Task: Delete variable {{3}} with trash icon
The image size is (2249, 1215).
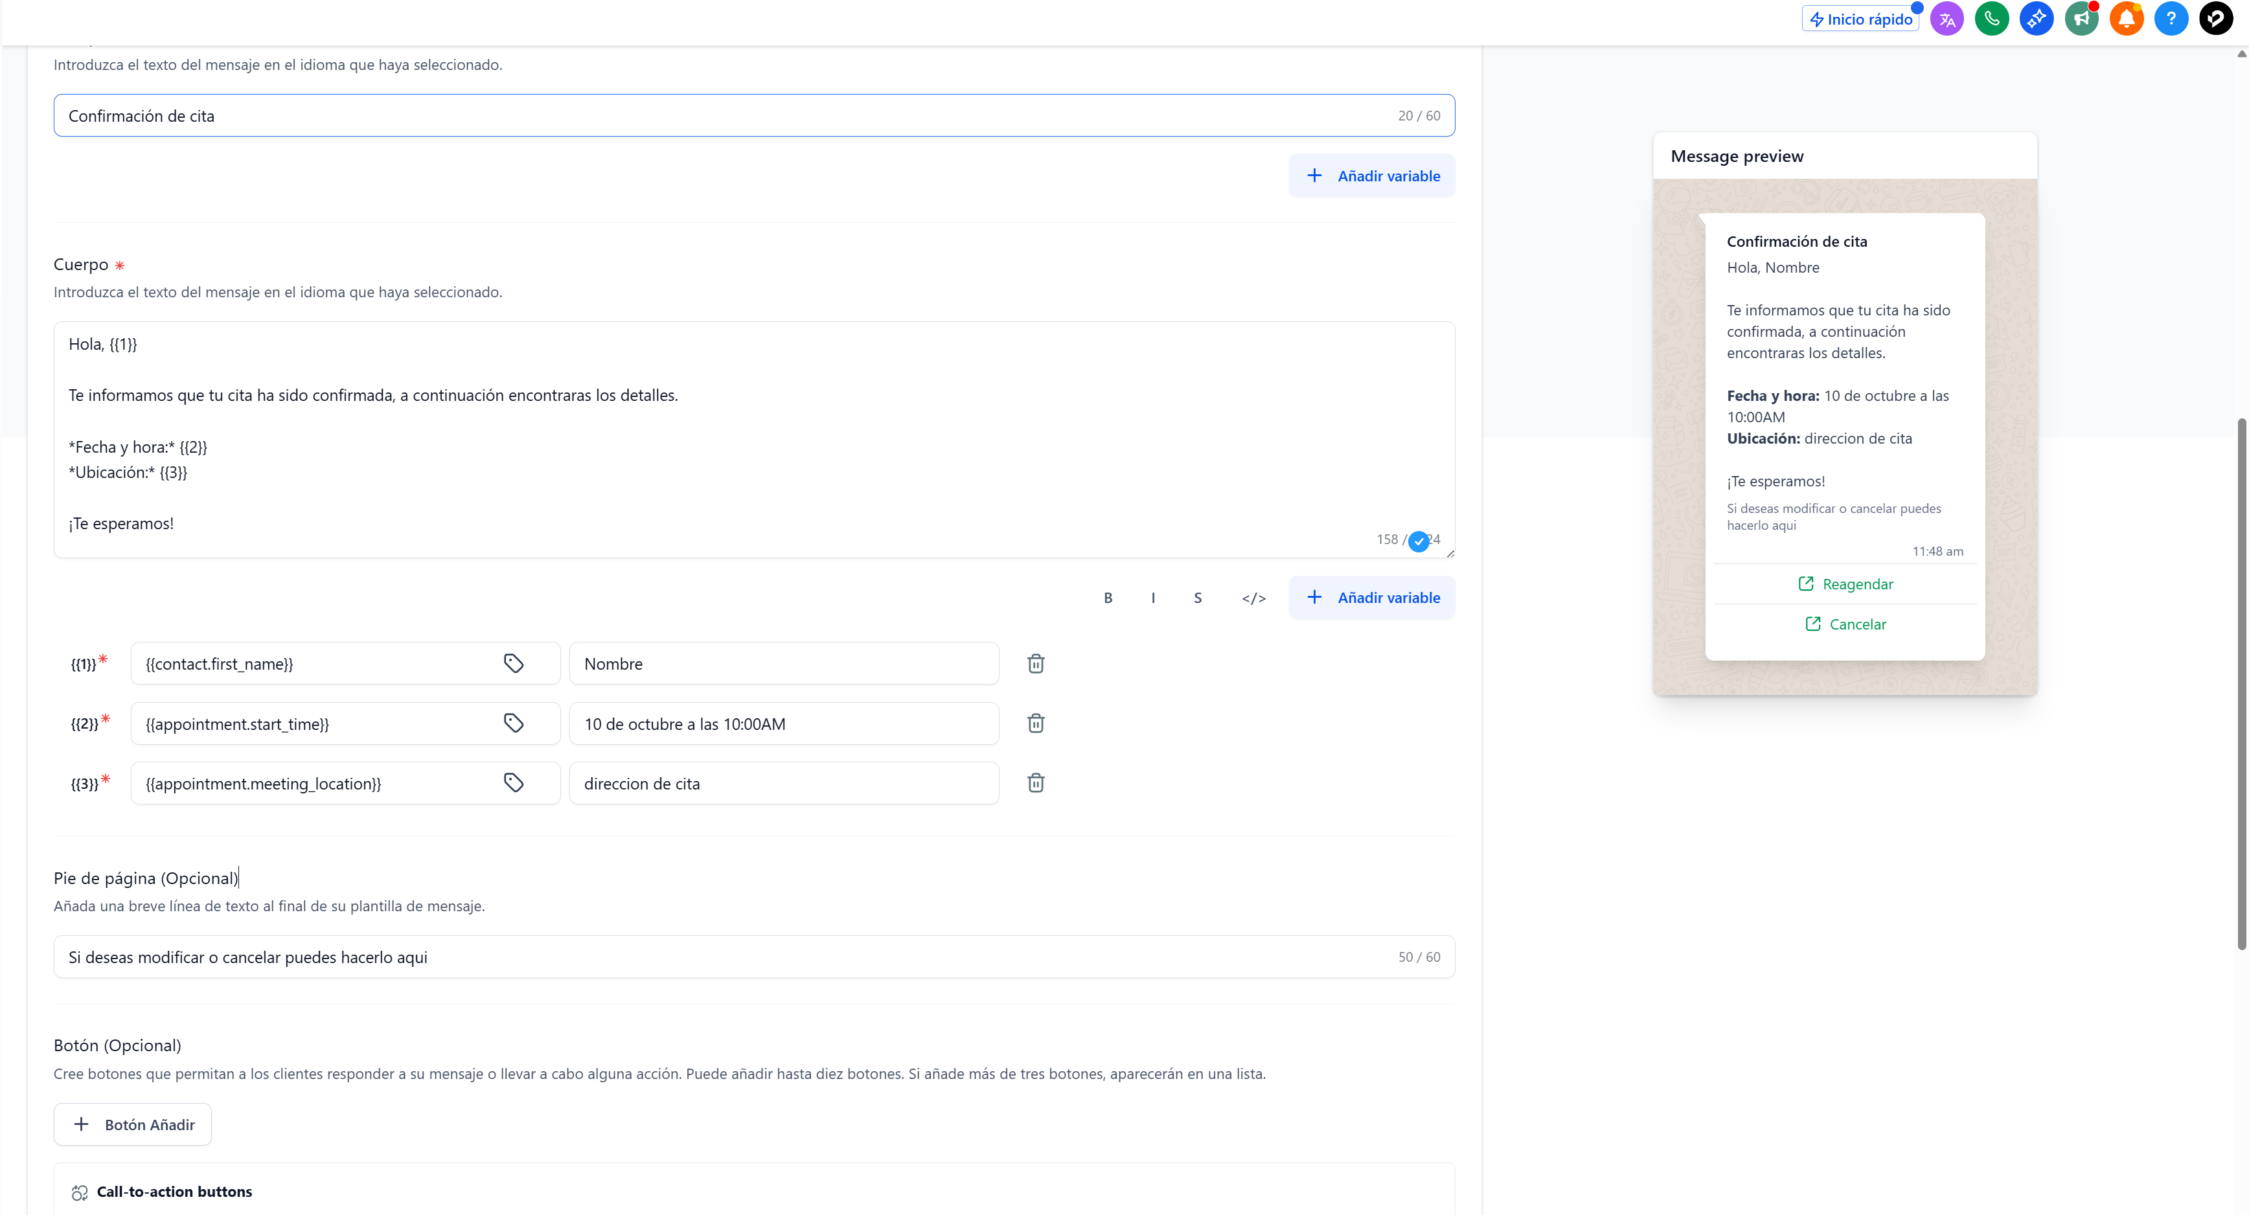Action: [1036, 783]
